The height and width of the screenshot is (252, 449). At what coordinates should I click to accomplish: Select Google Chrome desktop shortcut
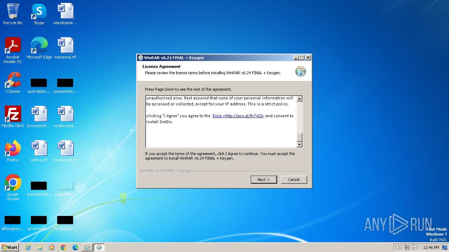pyautogui.click(x=13, y=188)
